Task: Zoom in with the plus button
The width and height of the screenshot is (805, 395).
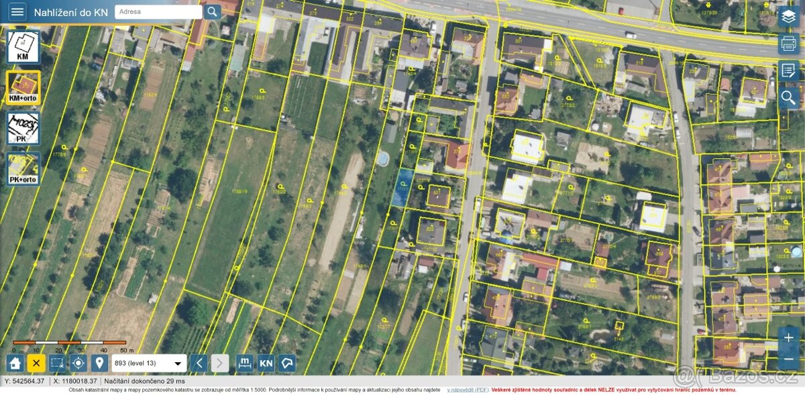Action: (x=788, y=337)
